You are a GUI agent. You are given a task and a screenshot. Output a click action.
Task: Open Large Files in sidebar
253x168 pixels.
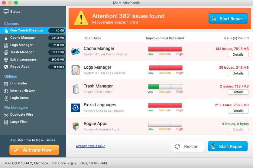pyautogui.click(x=19, y=122)
